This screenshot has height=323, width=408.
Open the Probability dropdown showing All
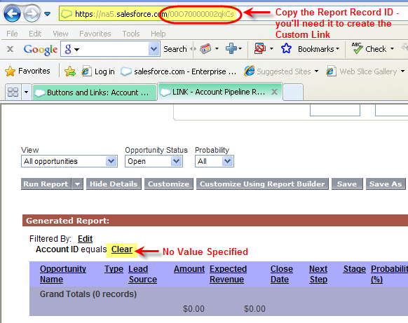point(215,161)
